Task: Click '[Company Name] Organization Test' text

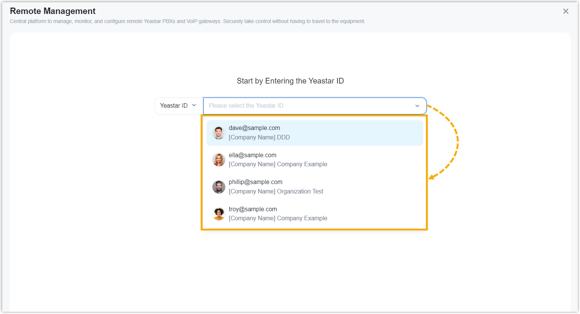Action: pyautogui.click(x=276, y=192)
